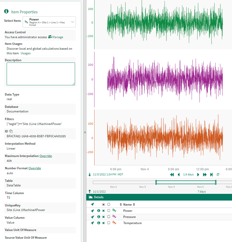
Task: Click the rocket icon in the Power row
Action: (92, 211)
